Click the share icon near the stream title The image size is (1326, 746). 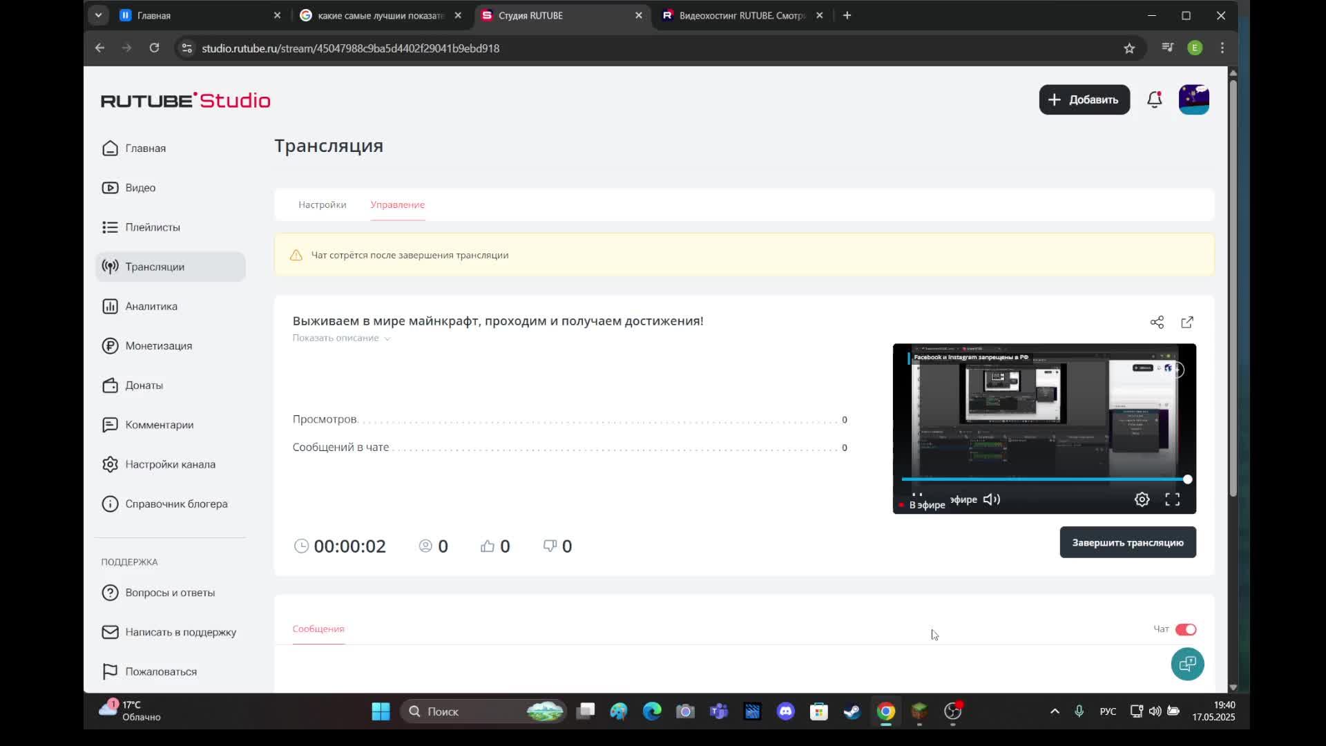tap(1157, 322)
